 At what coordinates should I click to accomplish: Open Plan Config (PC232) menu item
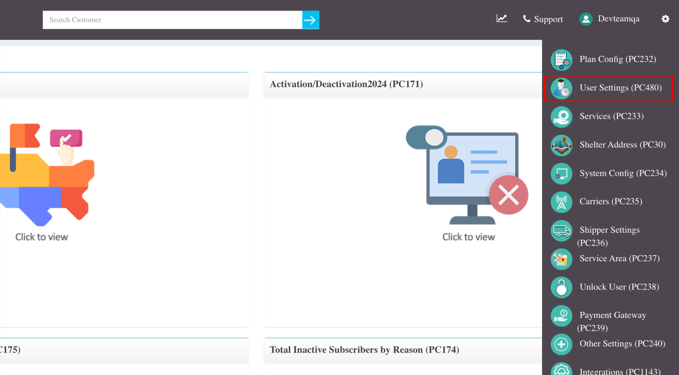point(618,59)
